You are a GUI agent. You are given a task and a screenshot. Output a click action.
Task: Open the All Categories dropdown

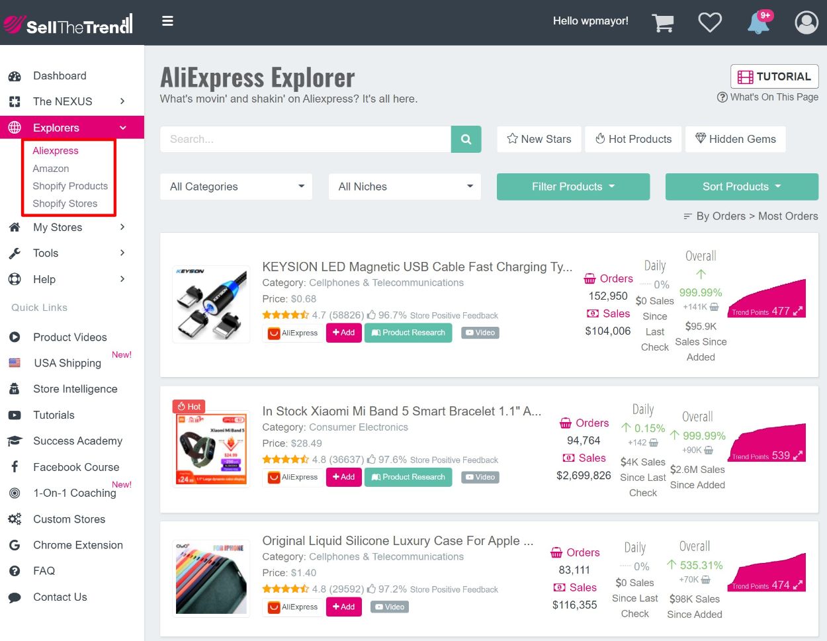click(x=236, y=187)
